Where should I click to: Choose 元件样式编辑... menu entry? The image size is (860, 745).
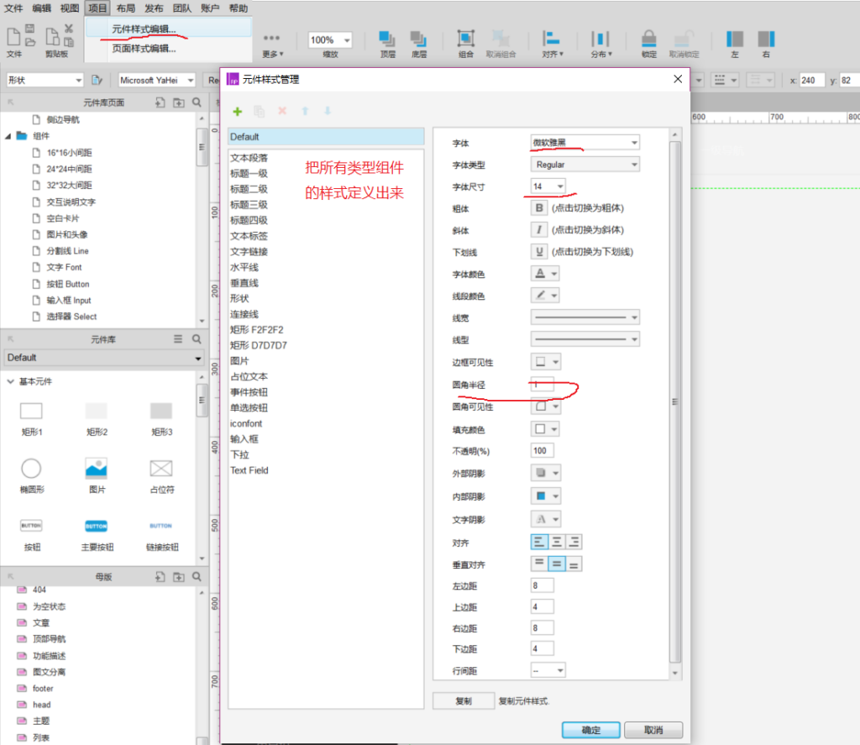[168, 29]
